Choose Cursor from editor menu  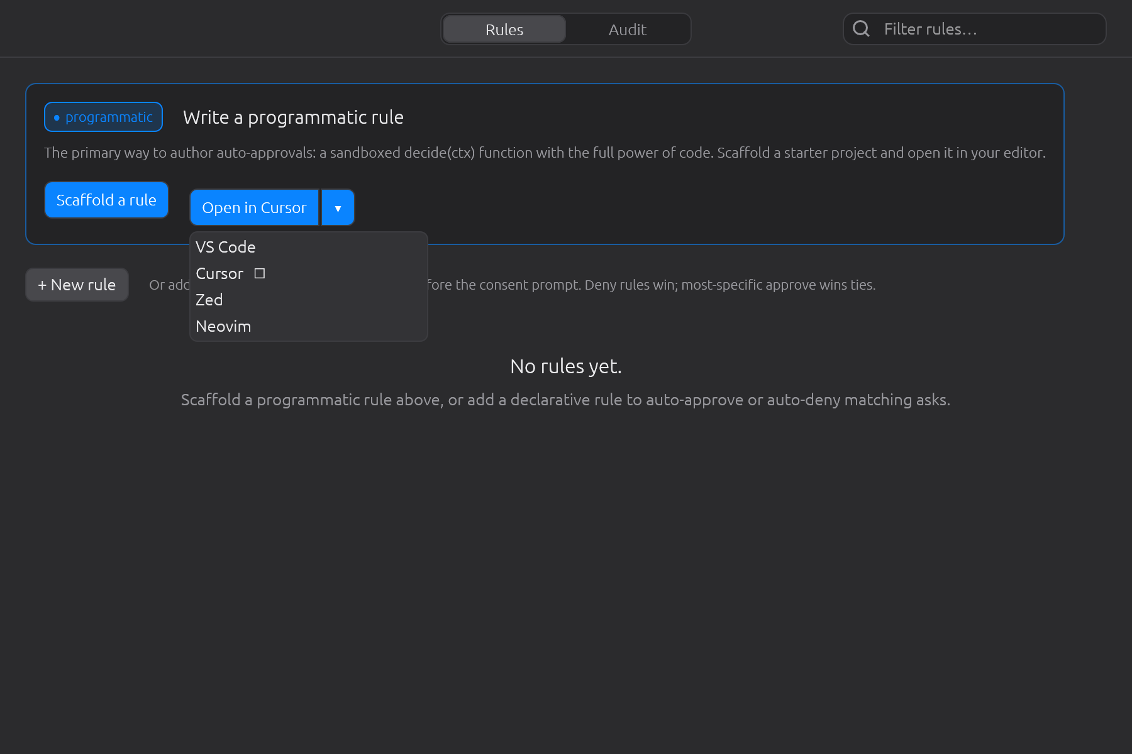309,273
